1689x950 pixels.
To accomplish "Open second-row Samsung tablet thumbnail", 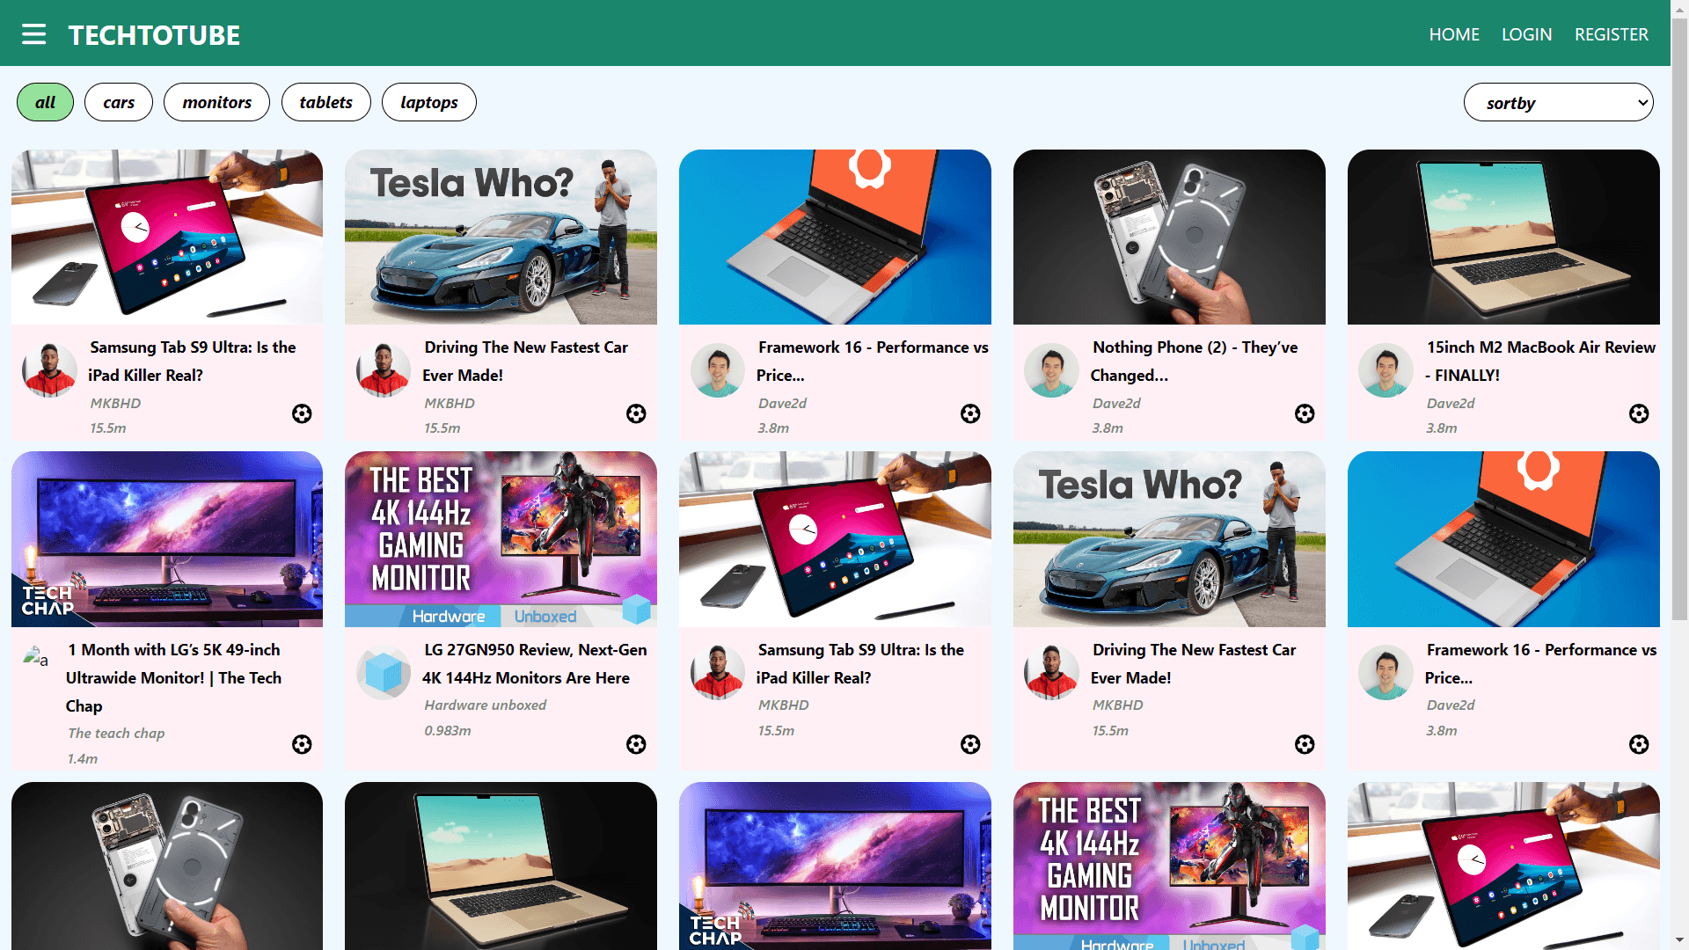I will (835, 539).
